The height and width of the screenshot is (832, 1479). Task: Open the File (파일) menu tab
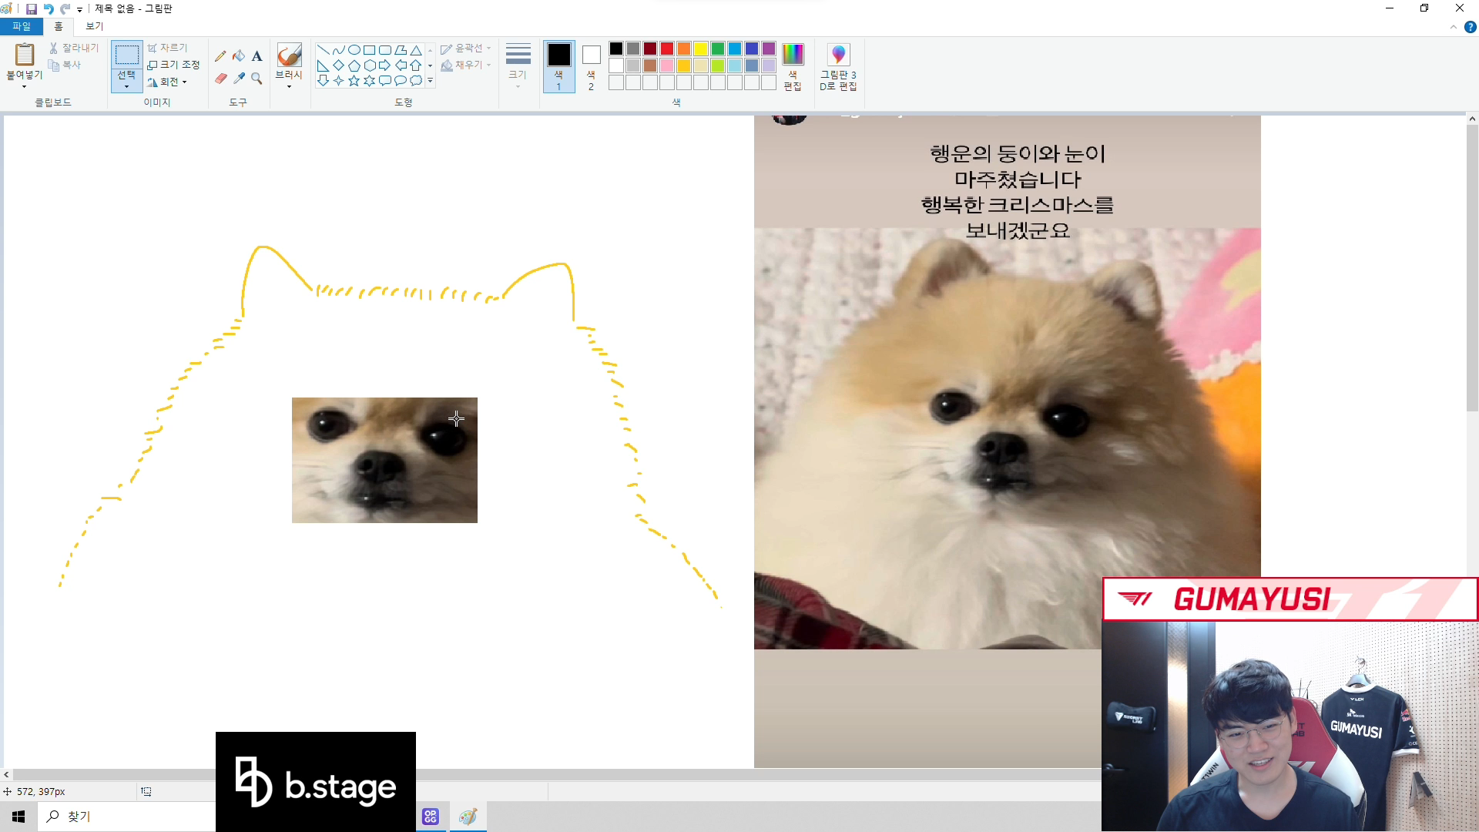click(21, 26)
